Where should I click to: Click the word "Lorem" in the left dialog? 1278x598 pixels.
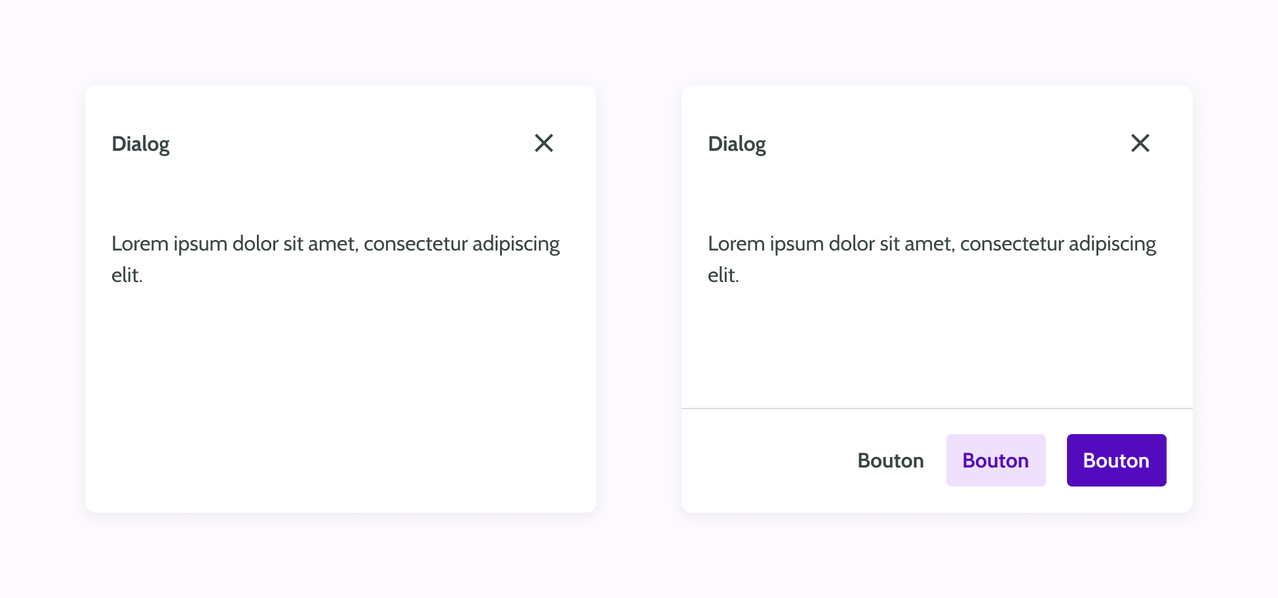tap(140, 244)
